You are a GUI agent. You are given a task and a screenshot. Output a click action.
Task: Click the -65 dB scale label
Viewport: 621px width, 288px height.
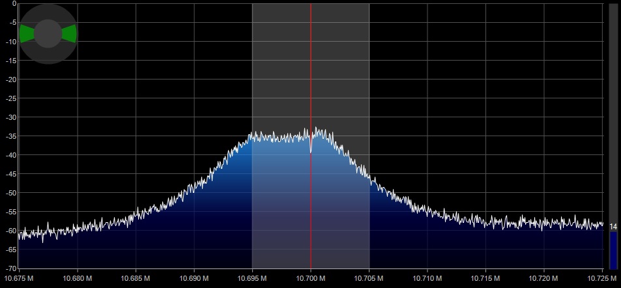click(11, 250)
